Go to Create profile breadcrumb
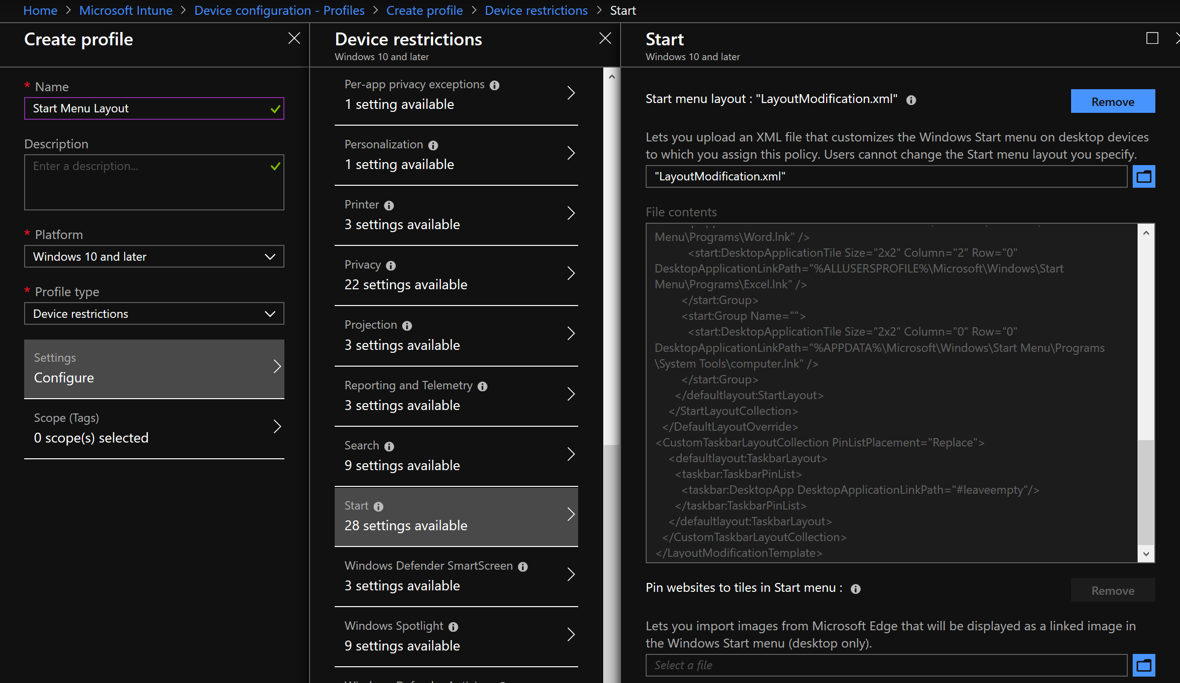The image size is (1180, 683). 424,10
